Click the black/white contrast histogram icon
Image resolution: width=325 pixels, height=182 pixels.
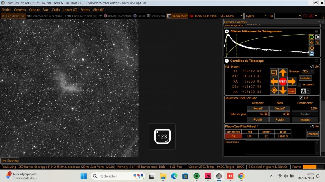[x=317, y=37]
